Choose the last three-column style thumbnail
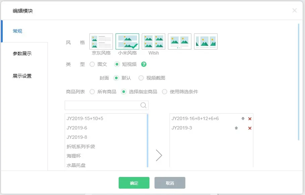Image resolution: width=305 pixels, height=195 pixels. coord(206,41)
